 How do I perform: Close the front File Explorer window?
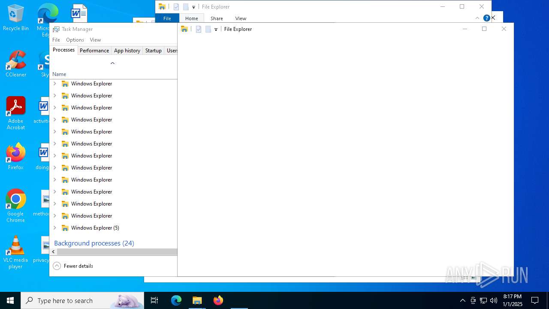click(504, 29)
